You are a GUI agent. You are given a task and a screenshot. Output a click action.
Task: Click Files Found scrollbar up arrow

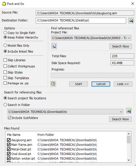pos(129,134)
